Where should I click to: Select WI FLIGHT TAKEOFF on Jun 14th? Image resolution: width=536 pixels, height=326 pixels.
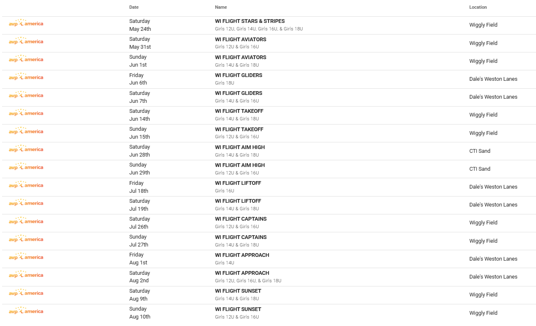239,111
